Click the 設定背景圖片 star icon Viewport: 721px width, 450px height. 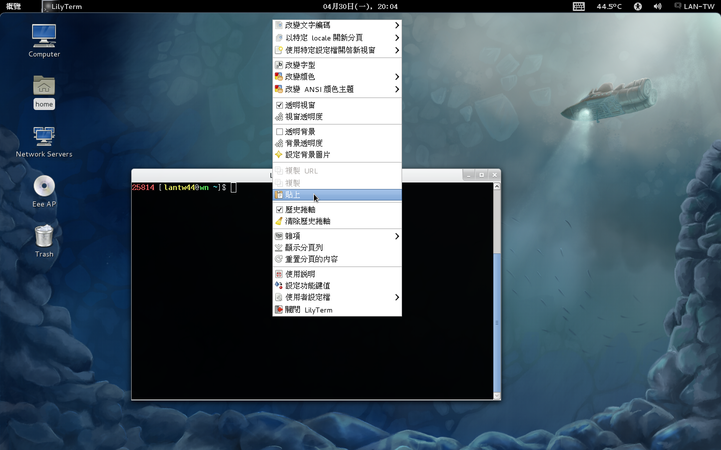click(x=279, y=154)
